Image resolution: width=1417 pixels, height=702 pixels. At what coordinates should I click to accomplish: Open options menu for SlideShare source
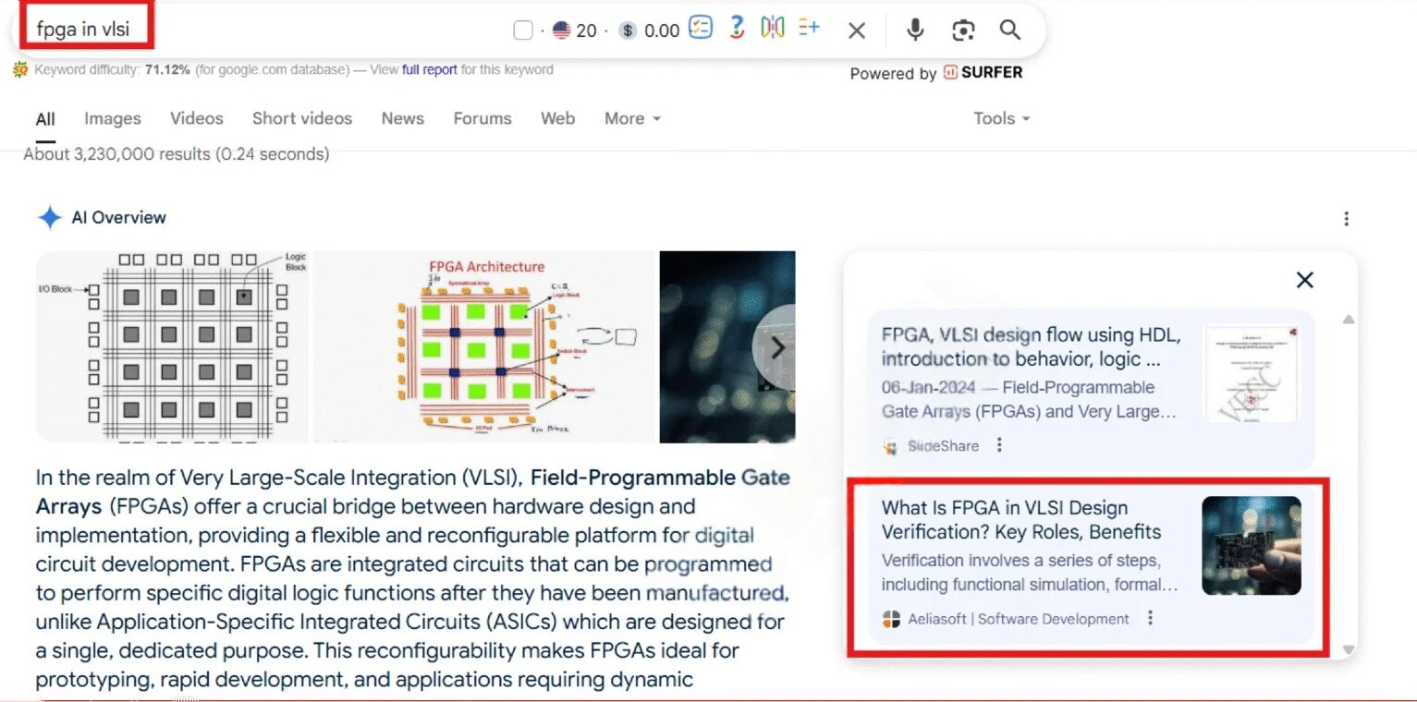coord(999,445)
